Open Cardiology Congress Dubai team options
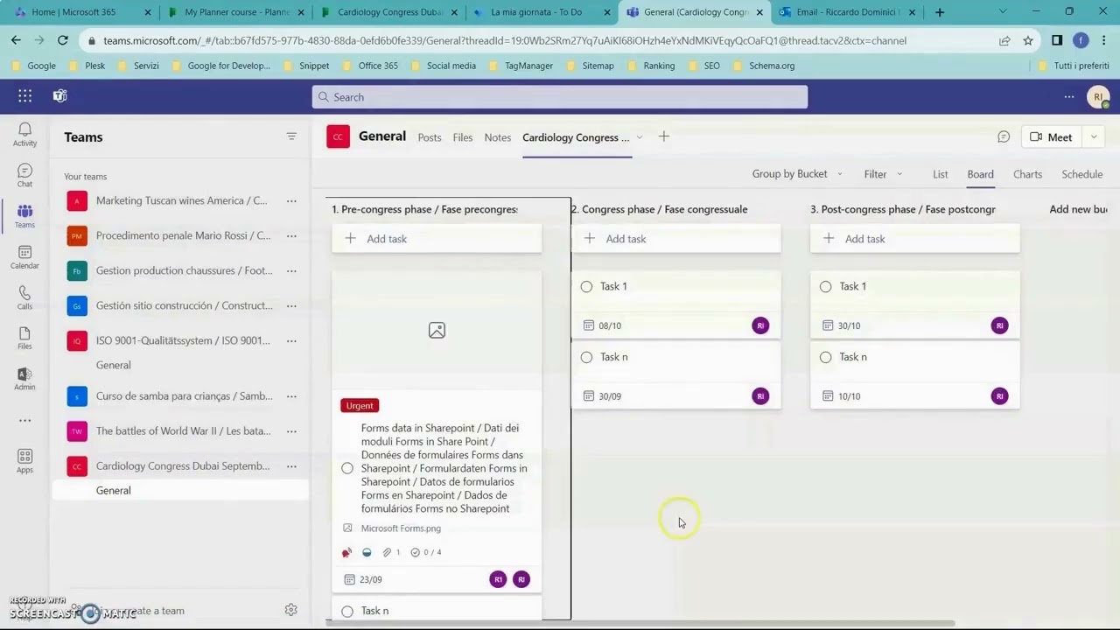Screen dimensions: 1120x630 pyautogui.click(x=291, y=465)
